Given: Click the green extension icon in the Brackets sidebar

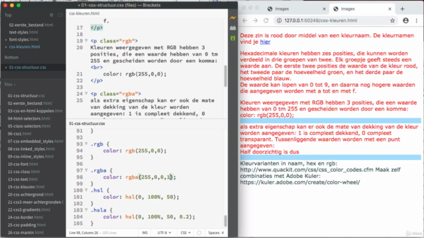Looking at the screenshot, I should 233,38.
